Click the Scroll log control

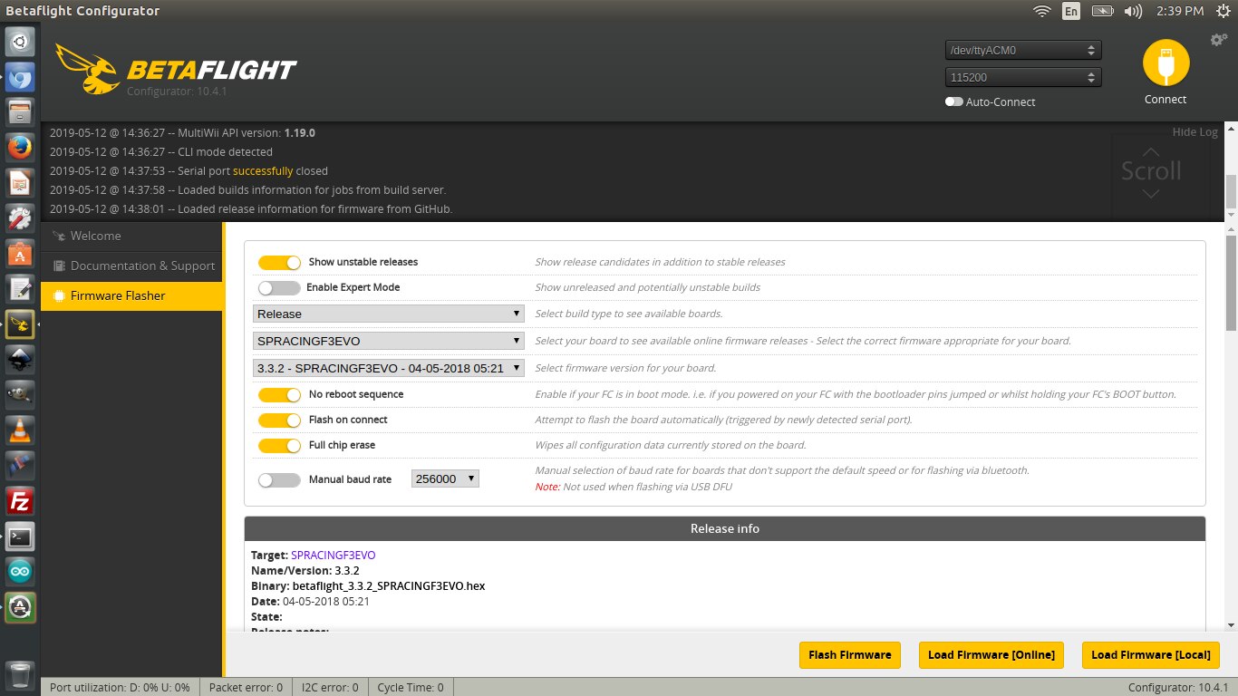[x=1151, y=171]
